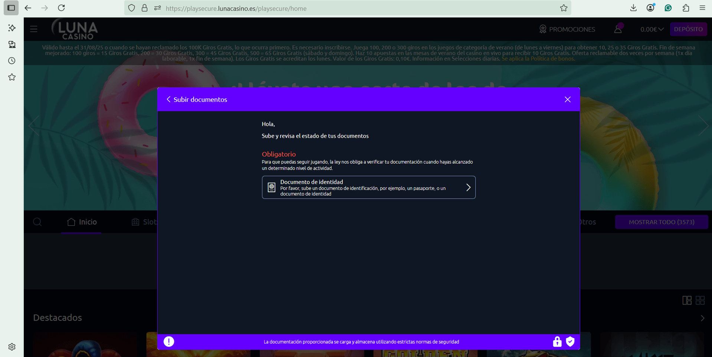Open the browser application menu
712x357 pixels.
(702, 8)
